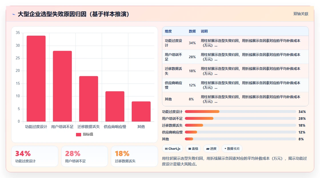Click the 功能过度设计 x-axis label

pyautogui.click(x=36, y=127)
